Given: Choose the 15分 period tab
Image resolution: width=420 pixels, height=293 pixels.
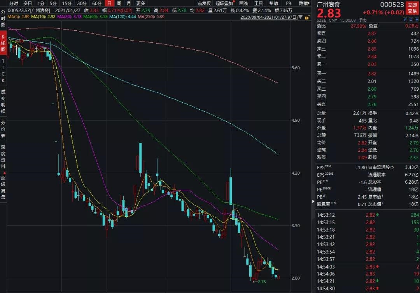Looking at the screenshot, I should (67, 4).
